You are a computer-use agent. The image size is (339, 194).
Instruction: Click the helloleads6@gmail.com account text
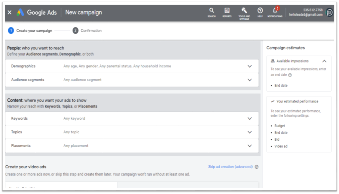(306, 15)
